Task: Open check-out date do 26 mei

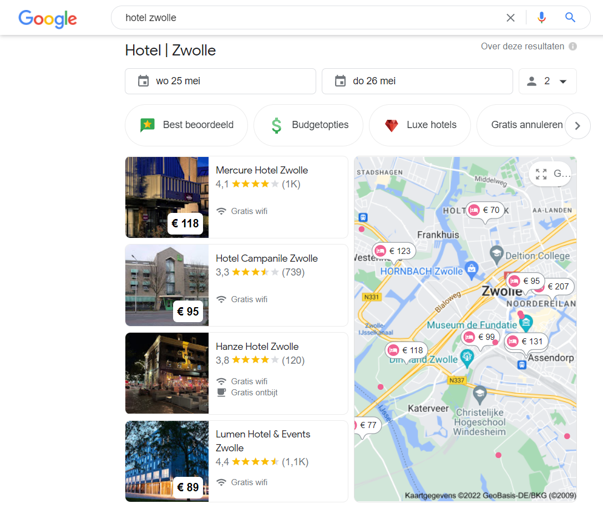Action: pos(417,81)
